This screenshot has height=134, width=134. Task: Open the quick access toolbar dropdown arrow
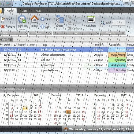[x=16, y=4]
